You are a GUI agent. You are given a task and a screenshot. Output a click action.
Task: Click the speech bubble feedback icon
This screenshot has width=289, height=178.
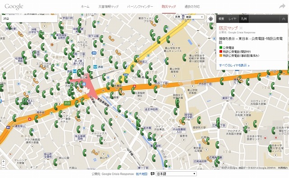pyautogui.click(x=153, y=174)
